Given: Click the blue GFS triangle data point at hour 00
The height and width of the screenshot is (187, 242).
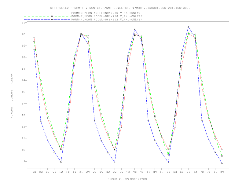Looking at the screenshot, I should pos(34,50).
